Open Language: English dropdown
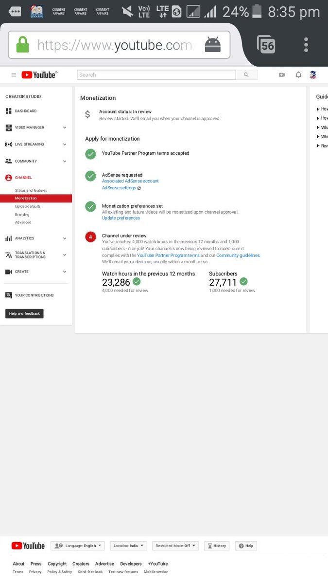328x584 pixels. pyautogui.click(x=78, y=546)
